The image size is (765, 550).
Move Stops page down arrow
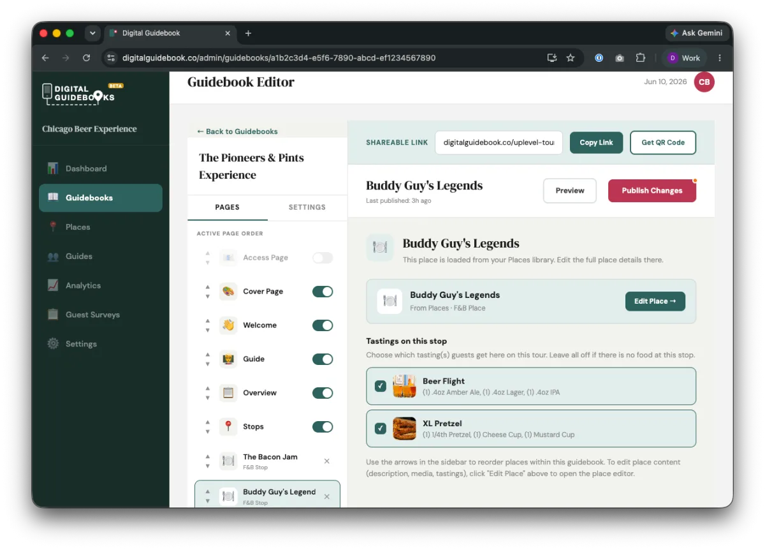pos(207,431)
